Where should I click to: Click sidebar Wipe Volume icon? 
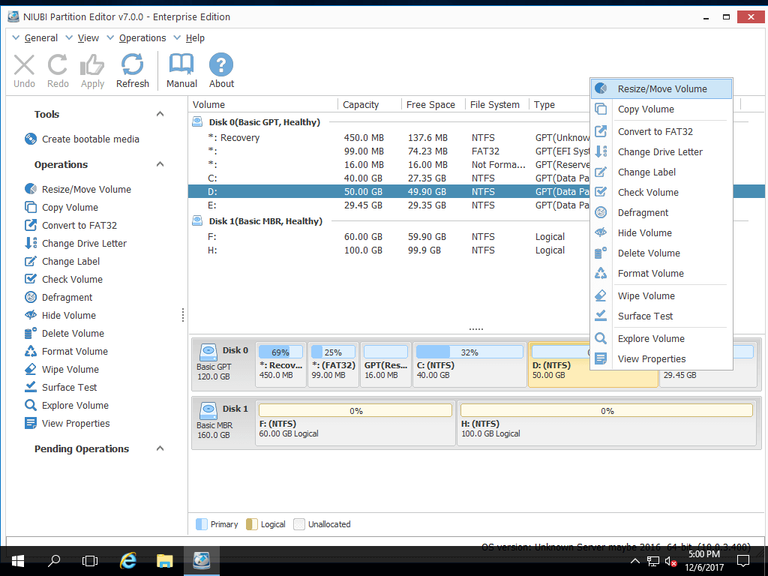[x=30, y=369]
